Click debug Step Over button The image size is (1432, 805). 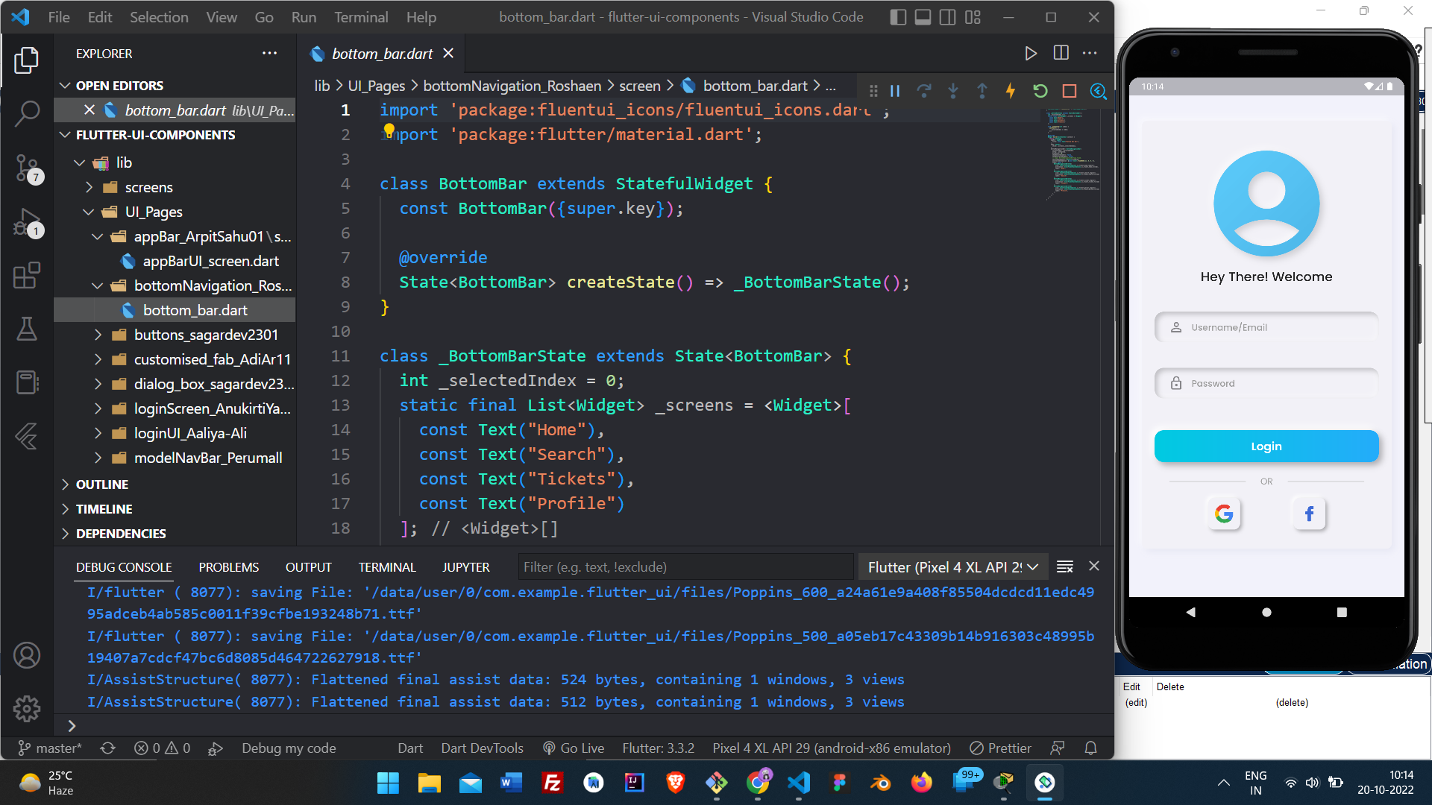click(x=924, y=91)
